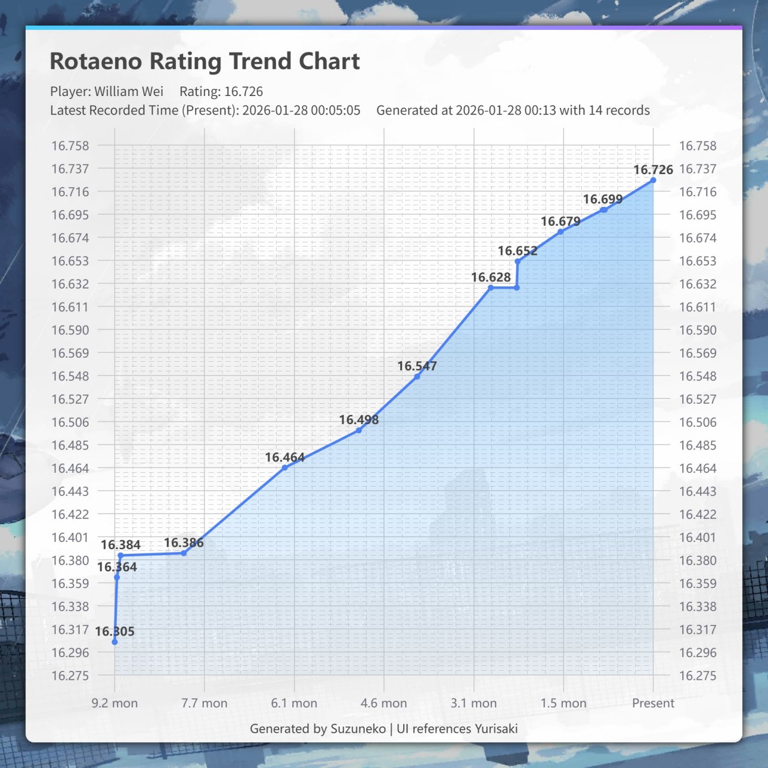Select the 16.652 data point marker
768x768 pixels.
point(518,261)
